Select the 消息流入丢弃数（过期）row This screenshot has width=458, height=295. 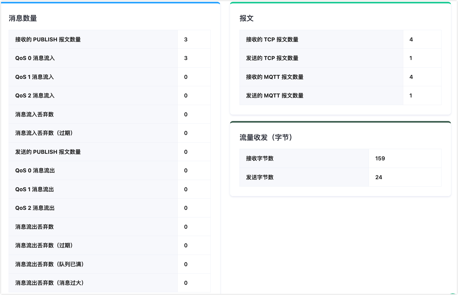pyautogui.click(x=43, y=133)
